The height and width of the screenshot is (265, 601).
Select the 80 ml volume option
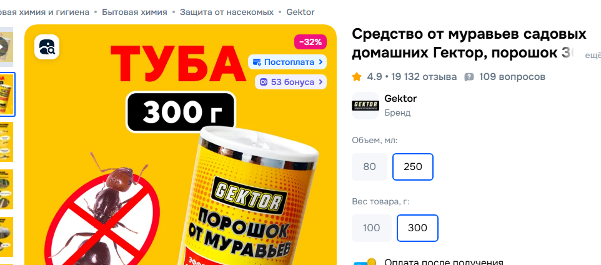point(369,167)
